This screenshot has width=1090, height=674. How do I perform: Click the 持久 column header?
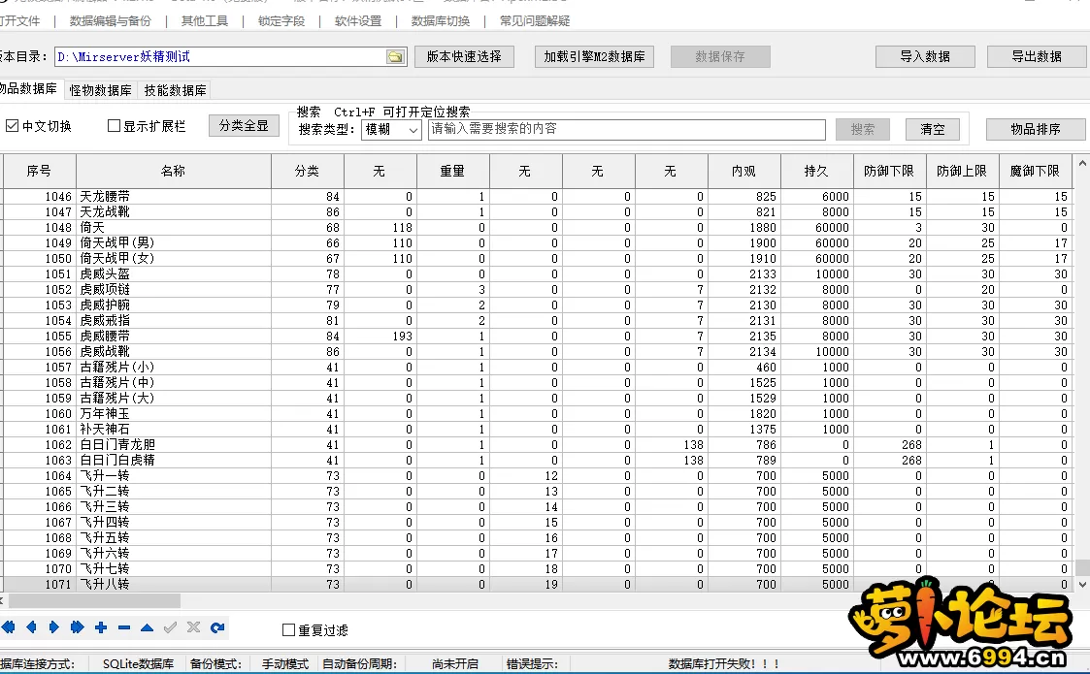816,171
